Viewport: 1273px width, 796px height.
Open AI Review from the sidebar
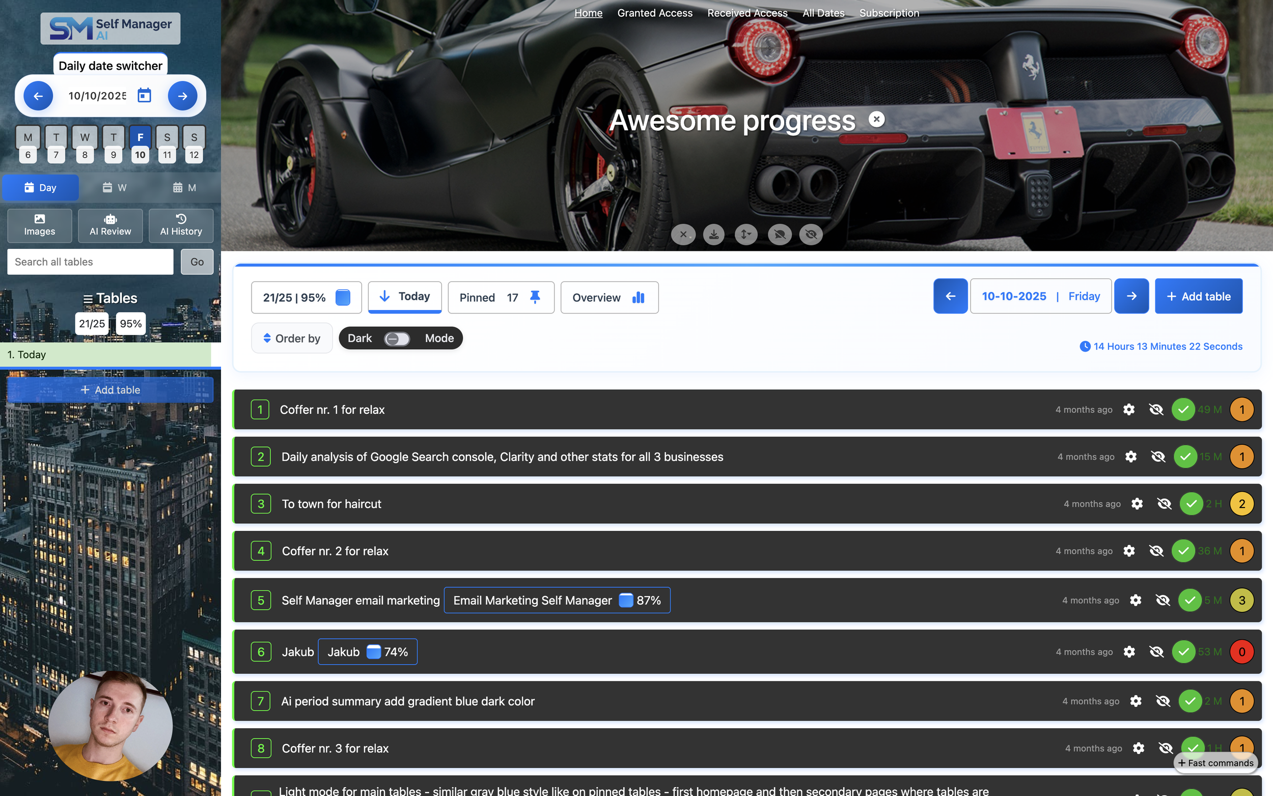(110, 225)
